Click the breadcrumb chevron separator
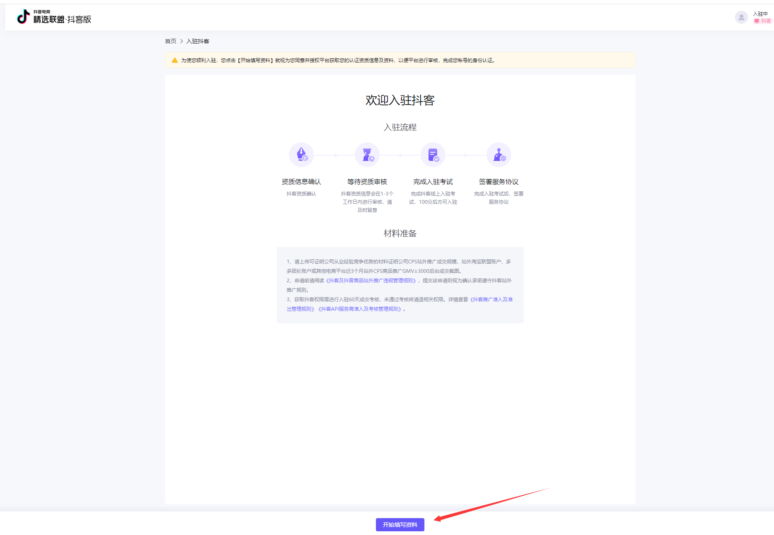This screenshot has width=774, height=535. pyautogui.click(x=181, y=41)
